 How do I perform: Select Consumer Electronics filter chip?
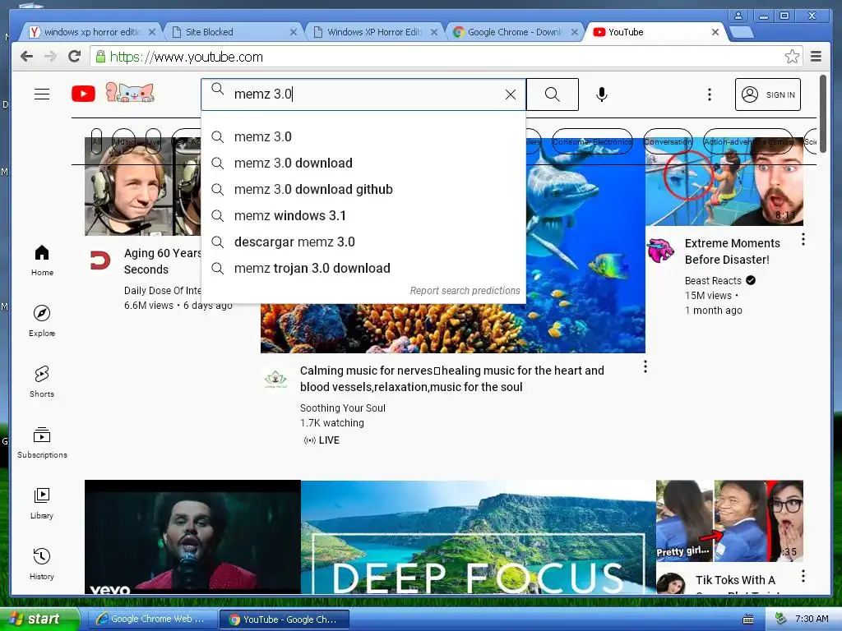(592, 141)
